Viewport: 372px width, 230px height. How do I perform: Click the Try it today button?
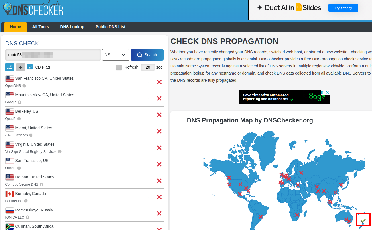[343, 8]
